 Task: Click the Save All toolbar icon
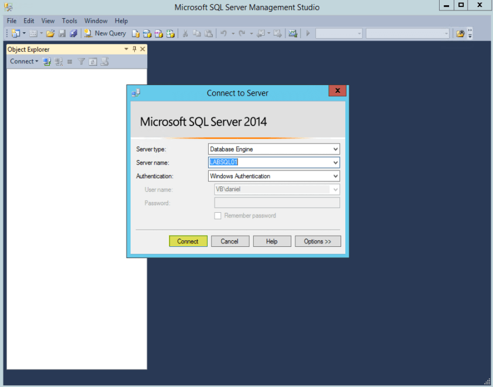(x=73, y=33)
